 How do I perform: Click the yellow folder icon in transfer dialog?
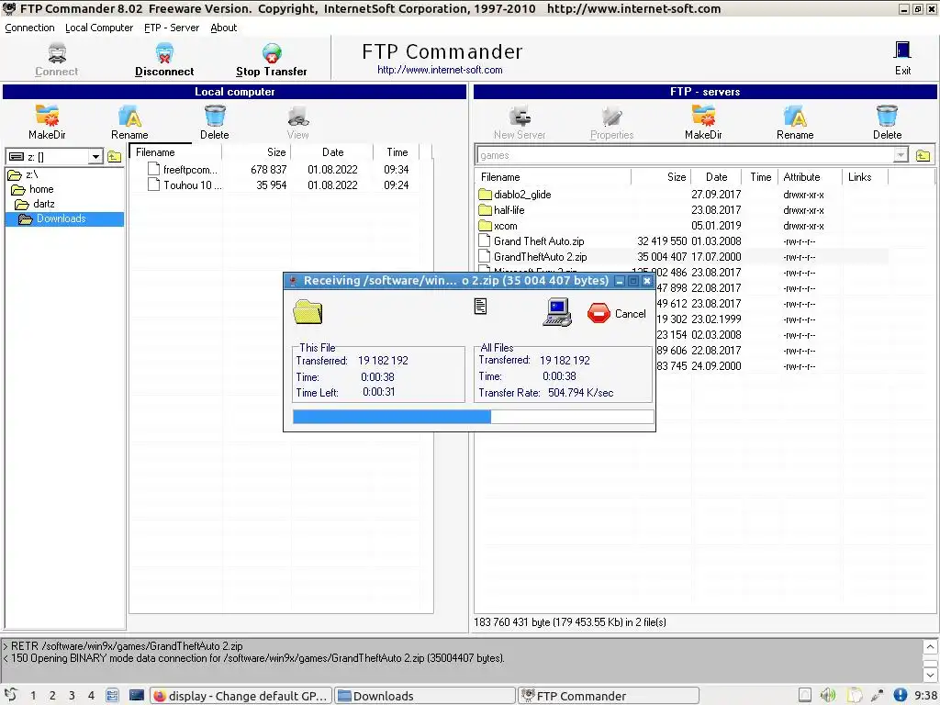pos(308,312)
